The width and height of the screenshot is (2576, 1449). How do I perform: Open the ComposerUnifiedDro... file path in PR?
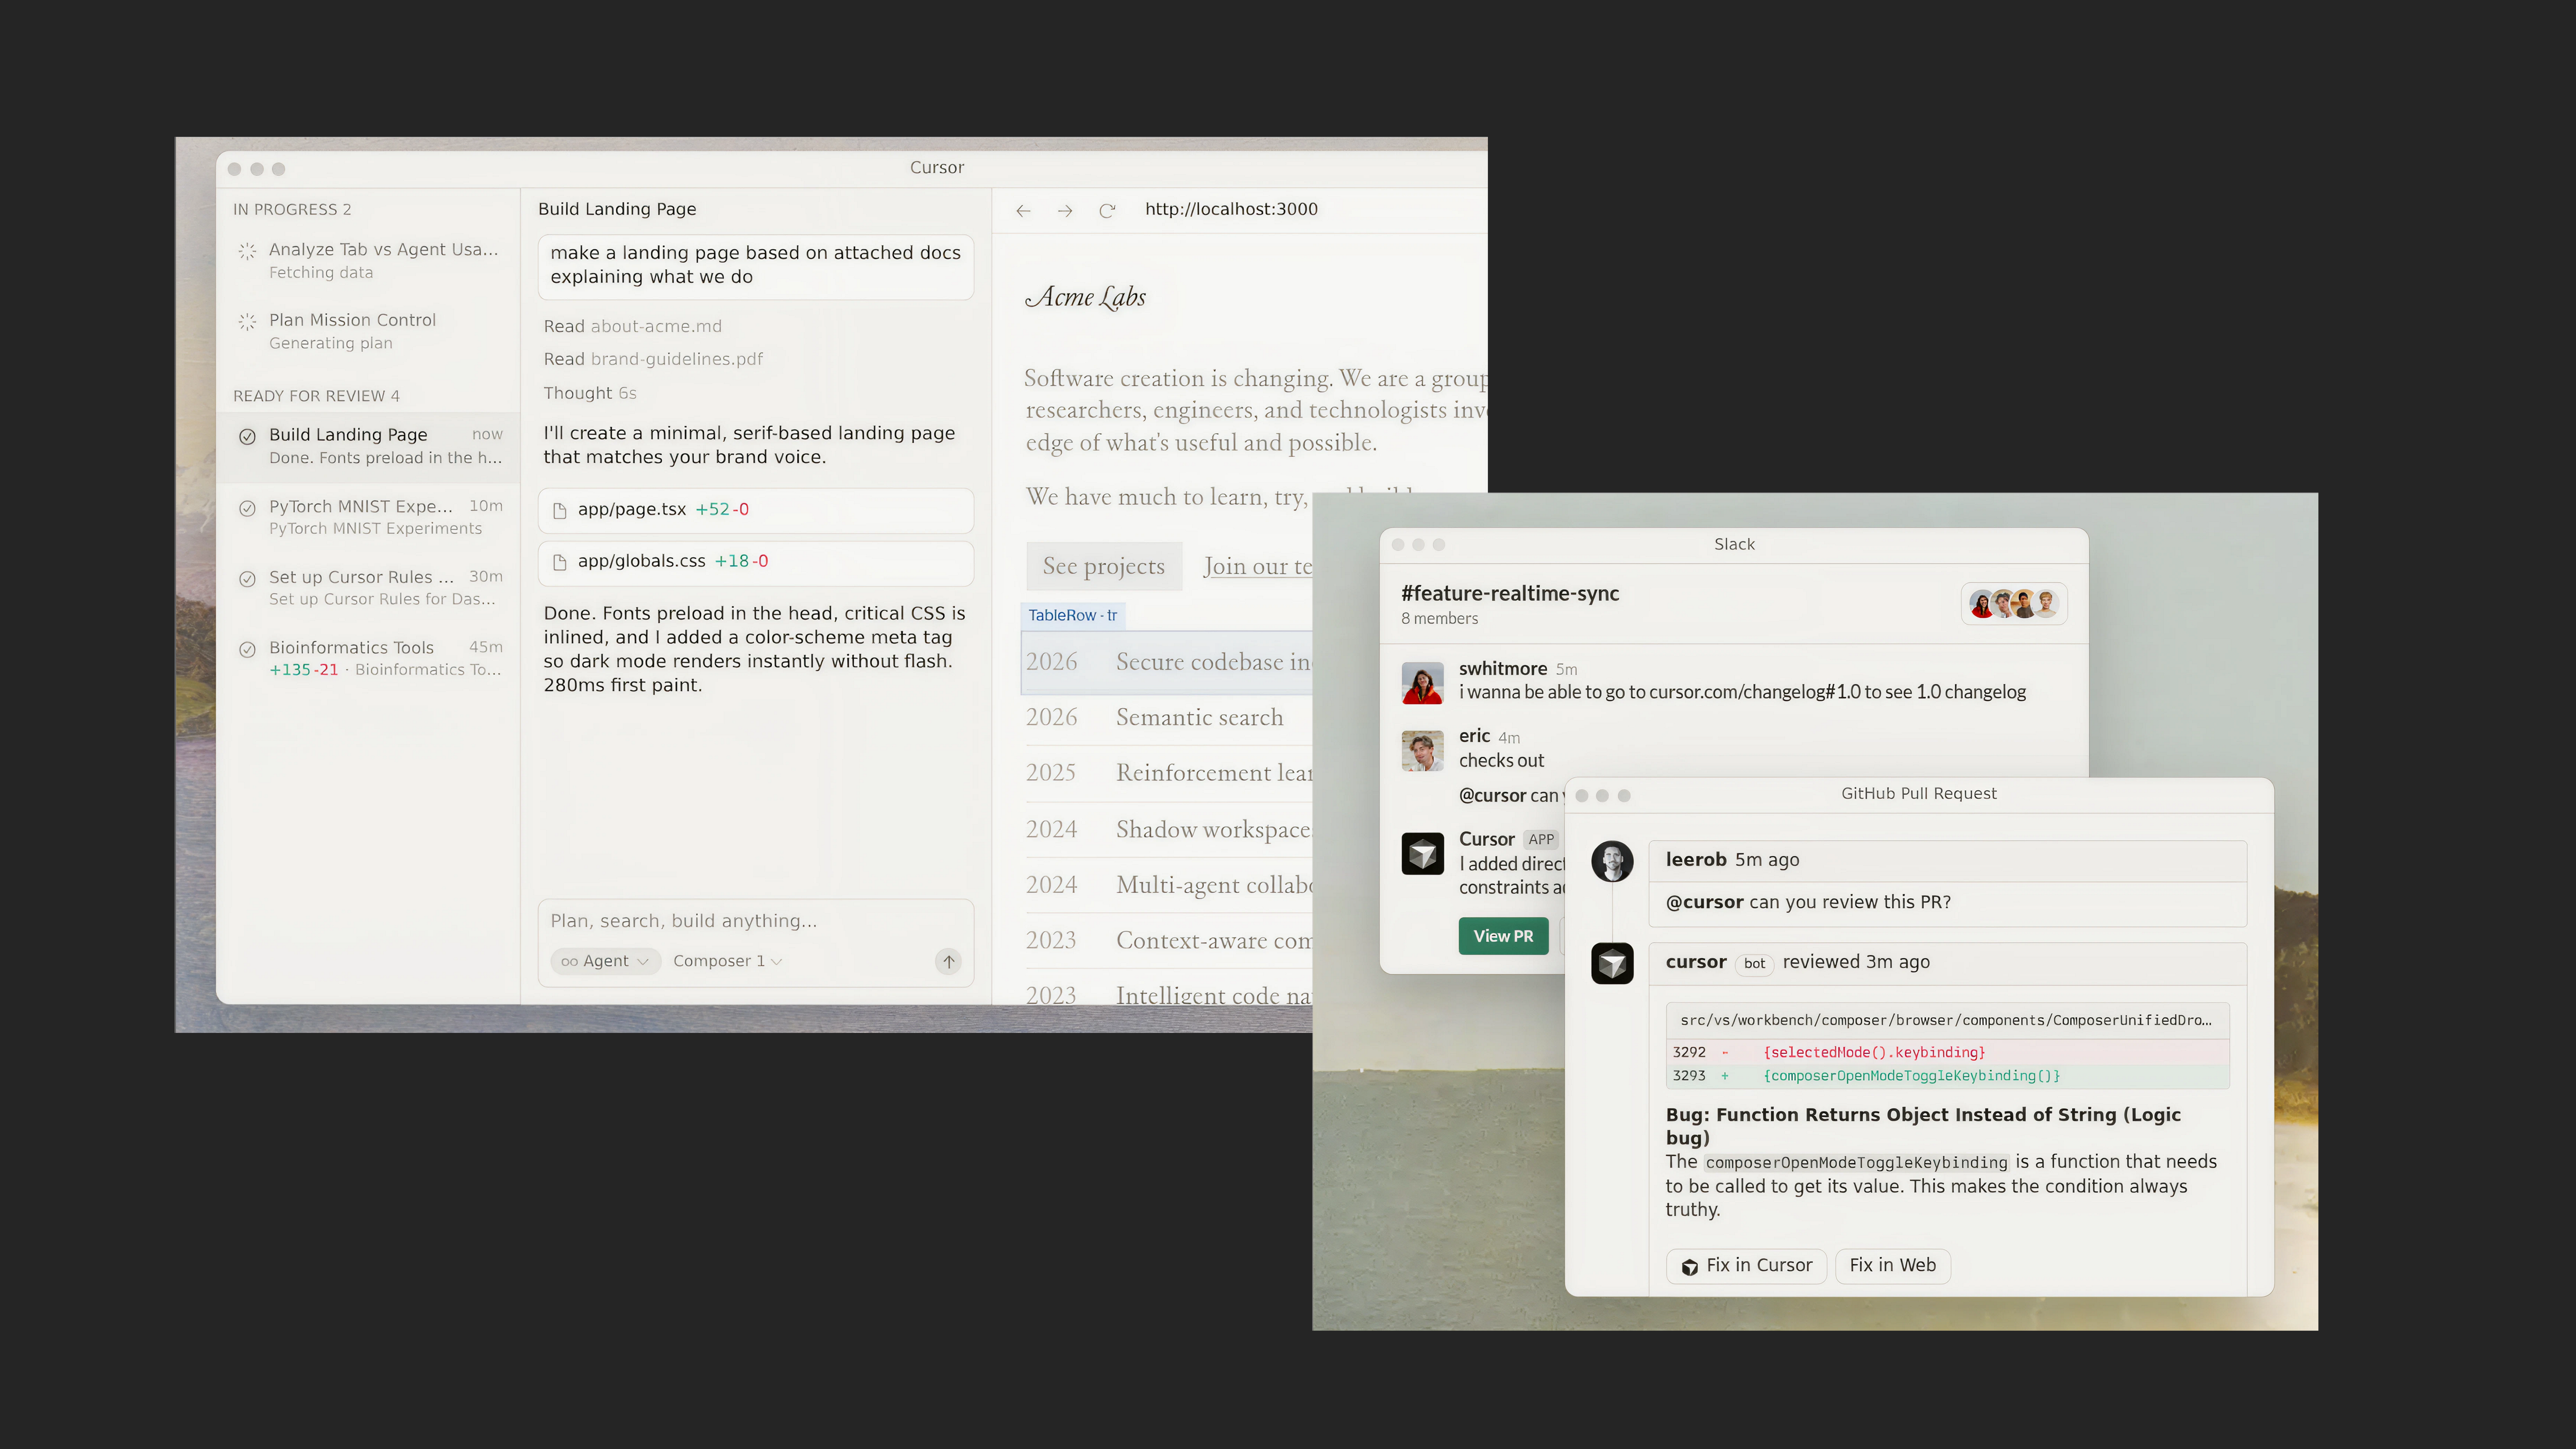click(x=1945, y=1021)
